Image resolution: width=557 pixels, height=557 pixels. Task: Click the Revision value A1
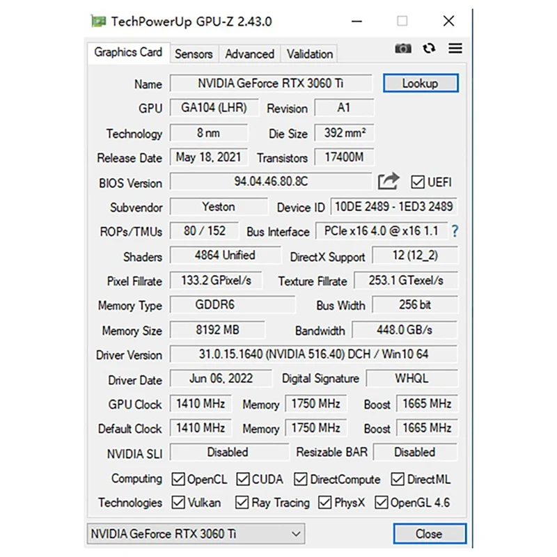tap(344, 108)
